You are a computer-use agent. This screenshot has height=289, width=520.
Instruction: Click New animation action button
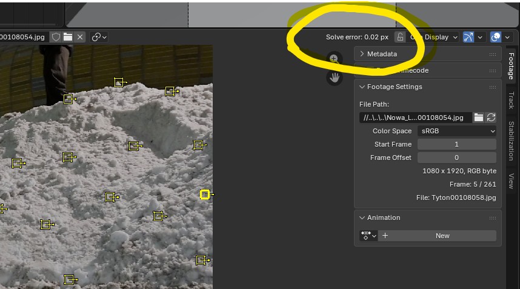442,236
